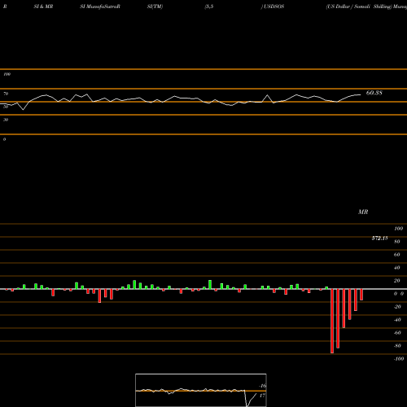Click the -80 label on MR axis

[x=397, y=346]
